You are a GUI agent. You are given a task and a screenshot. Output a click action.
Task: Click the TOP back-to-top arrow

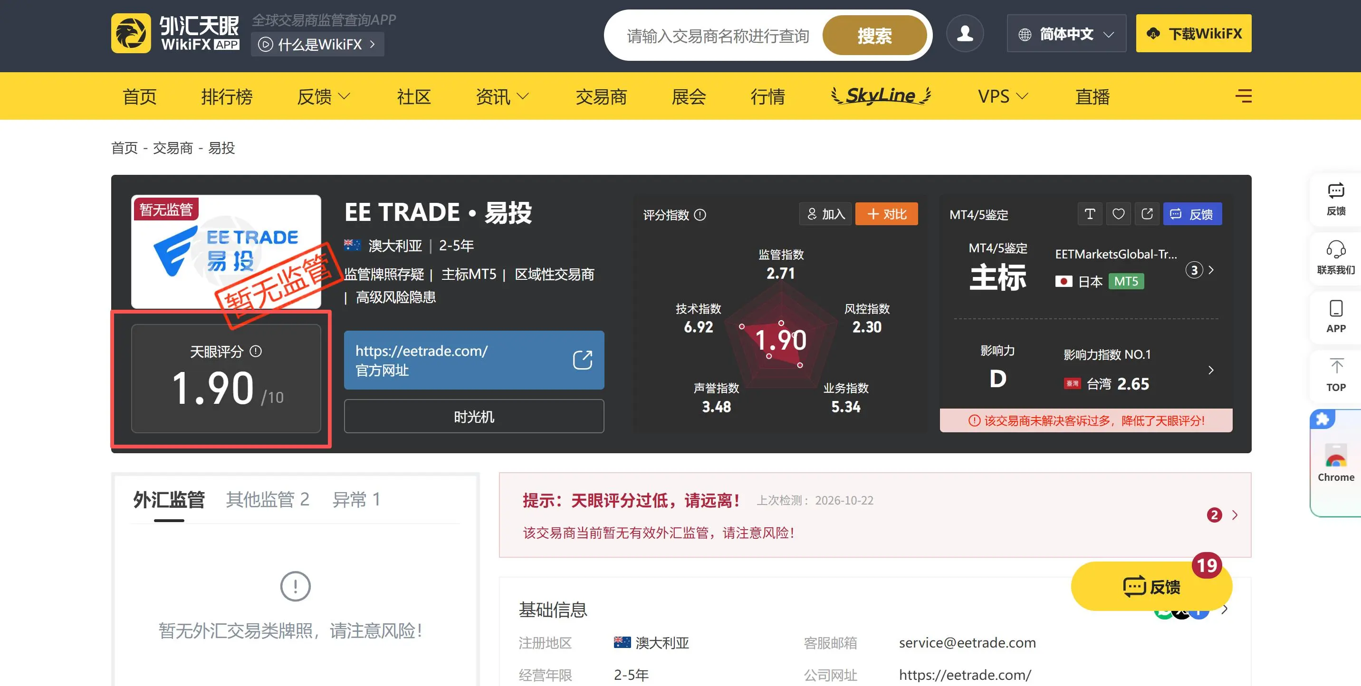(1336, 375)
